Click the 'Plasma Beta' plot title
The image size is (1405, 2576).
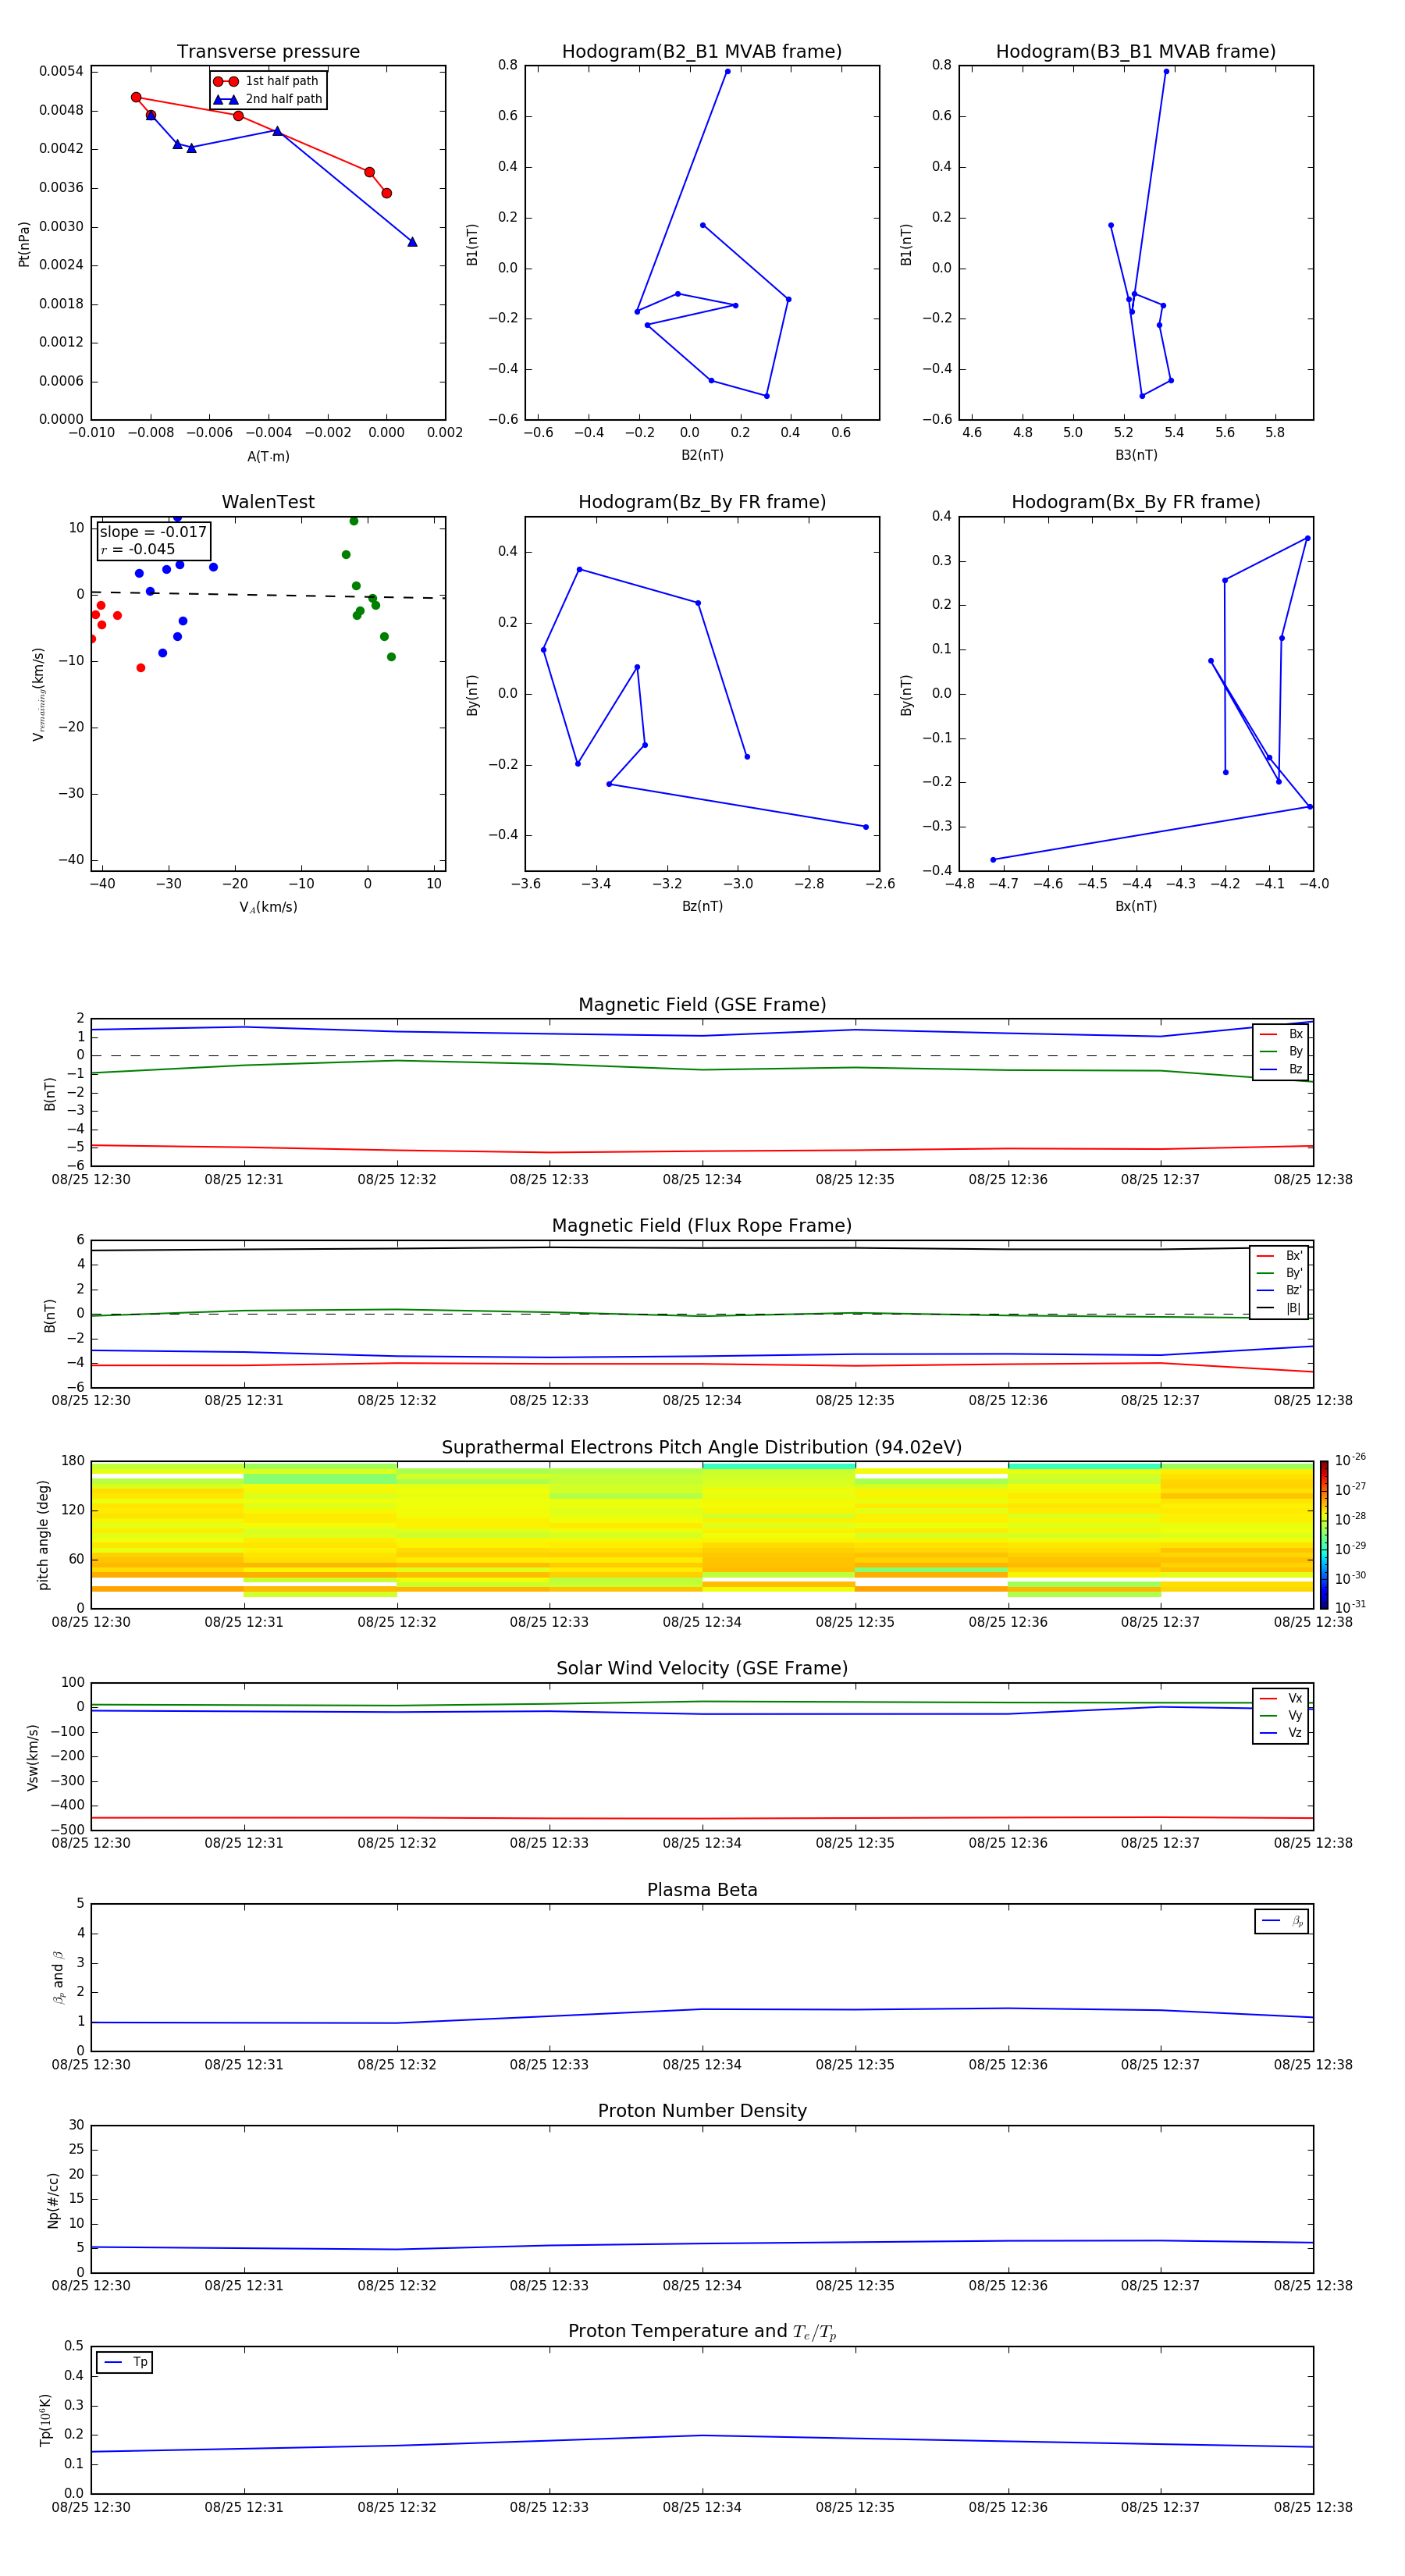[x=702, y=1891]
